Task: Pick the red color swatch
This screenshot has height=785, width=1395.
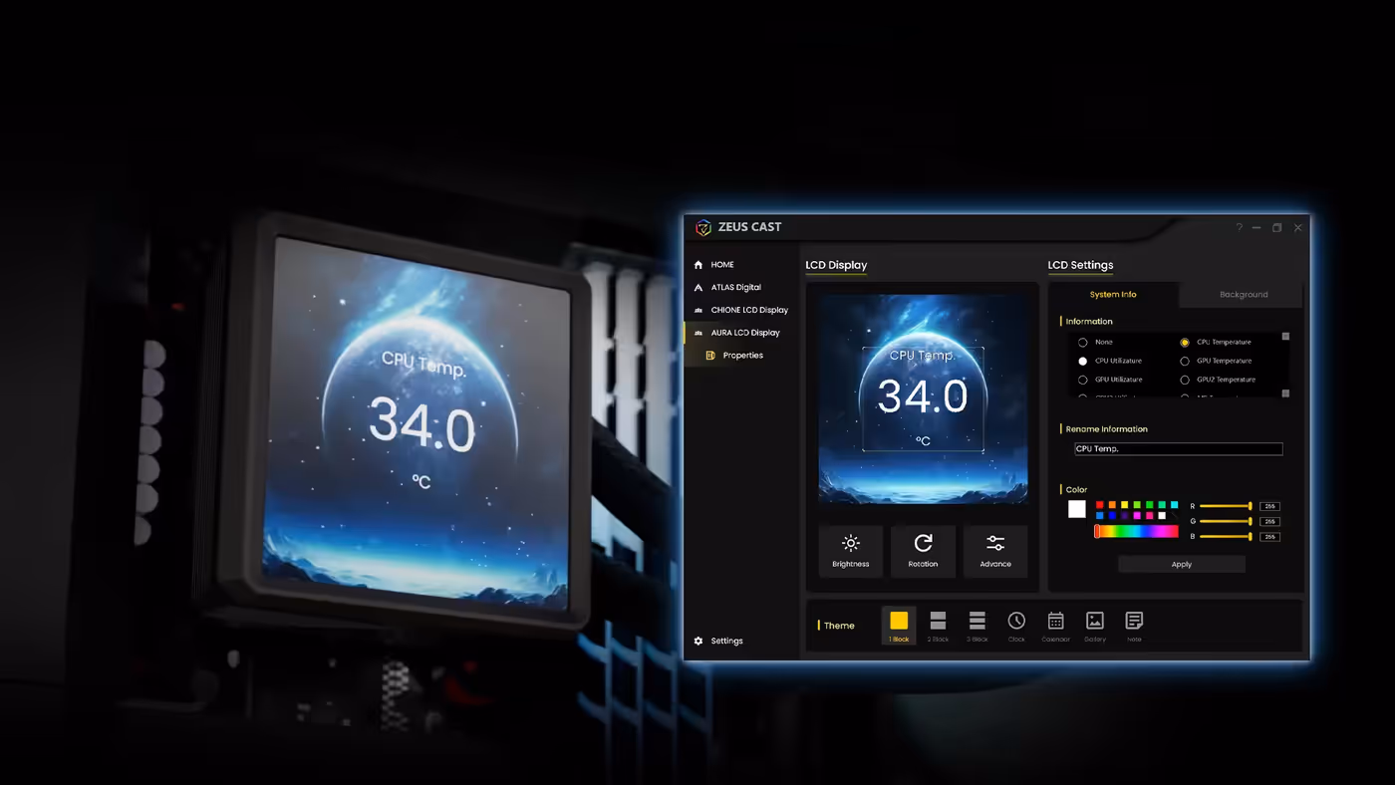Action: (1100, 505)
